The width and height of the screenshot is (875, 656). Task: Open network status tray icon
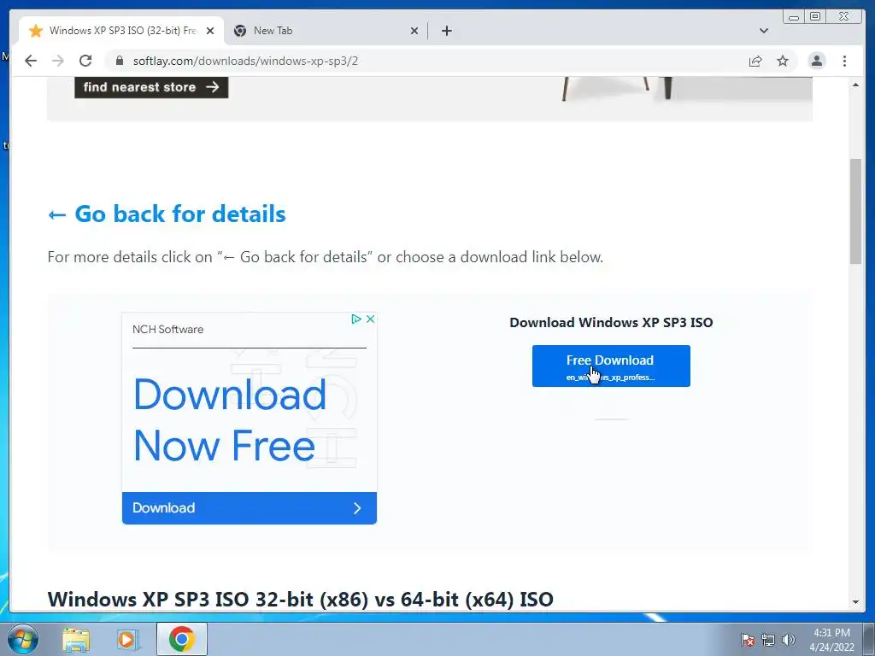click(768, 639)
